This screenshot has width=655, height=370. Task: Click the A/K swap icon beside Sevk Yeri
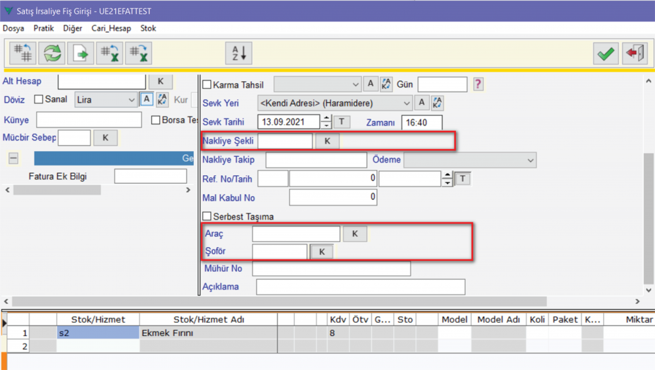[x=438, y=103]
